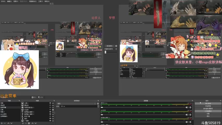Move the selected source down in the 来源 panel

point(36,123)
